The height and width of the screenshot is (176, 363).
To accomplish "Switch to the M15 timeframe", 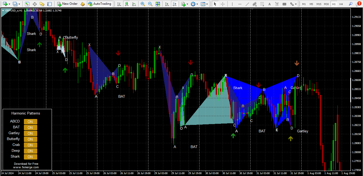I will (319, 4).
